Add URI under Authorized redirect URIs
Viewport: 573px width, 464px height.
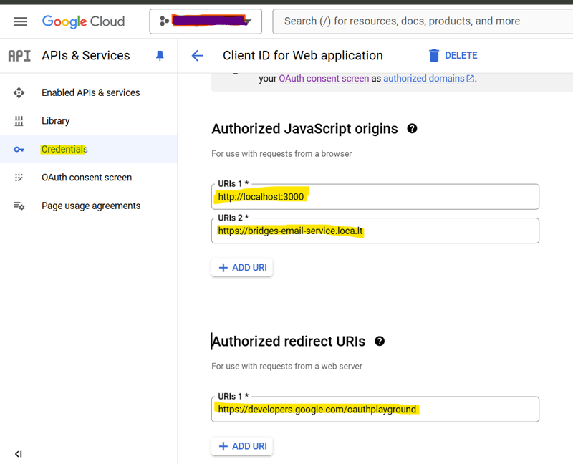point(242,446)
